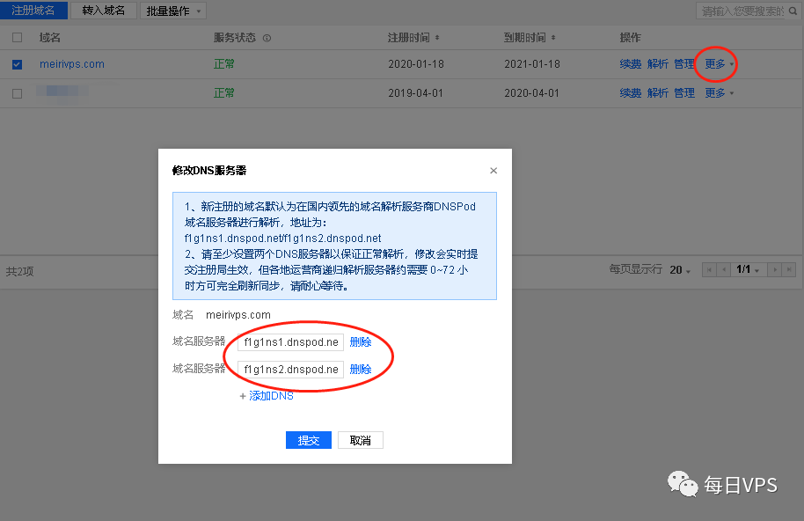Image resolution: width=804 pixels, height=521 pixels.
Task: Click the search magnifier icon
Action: click(x=793, y=11)
